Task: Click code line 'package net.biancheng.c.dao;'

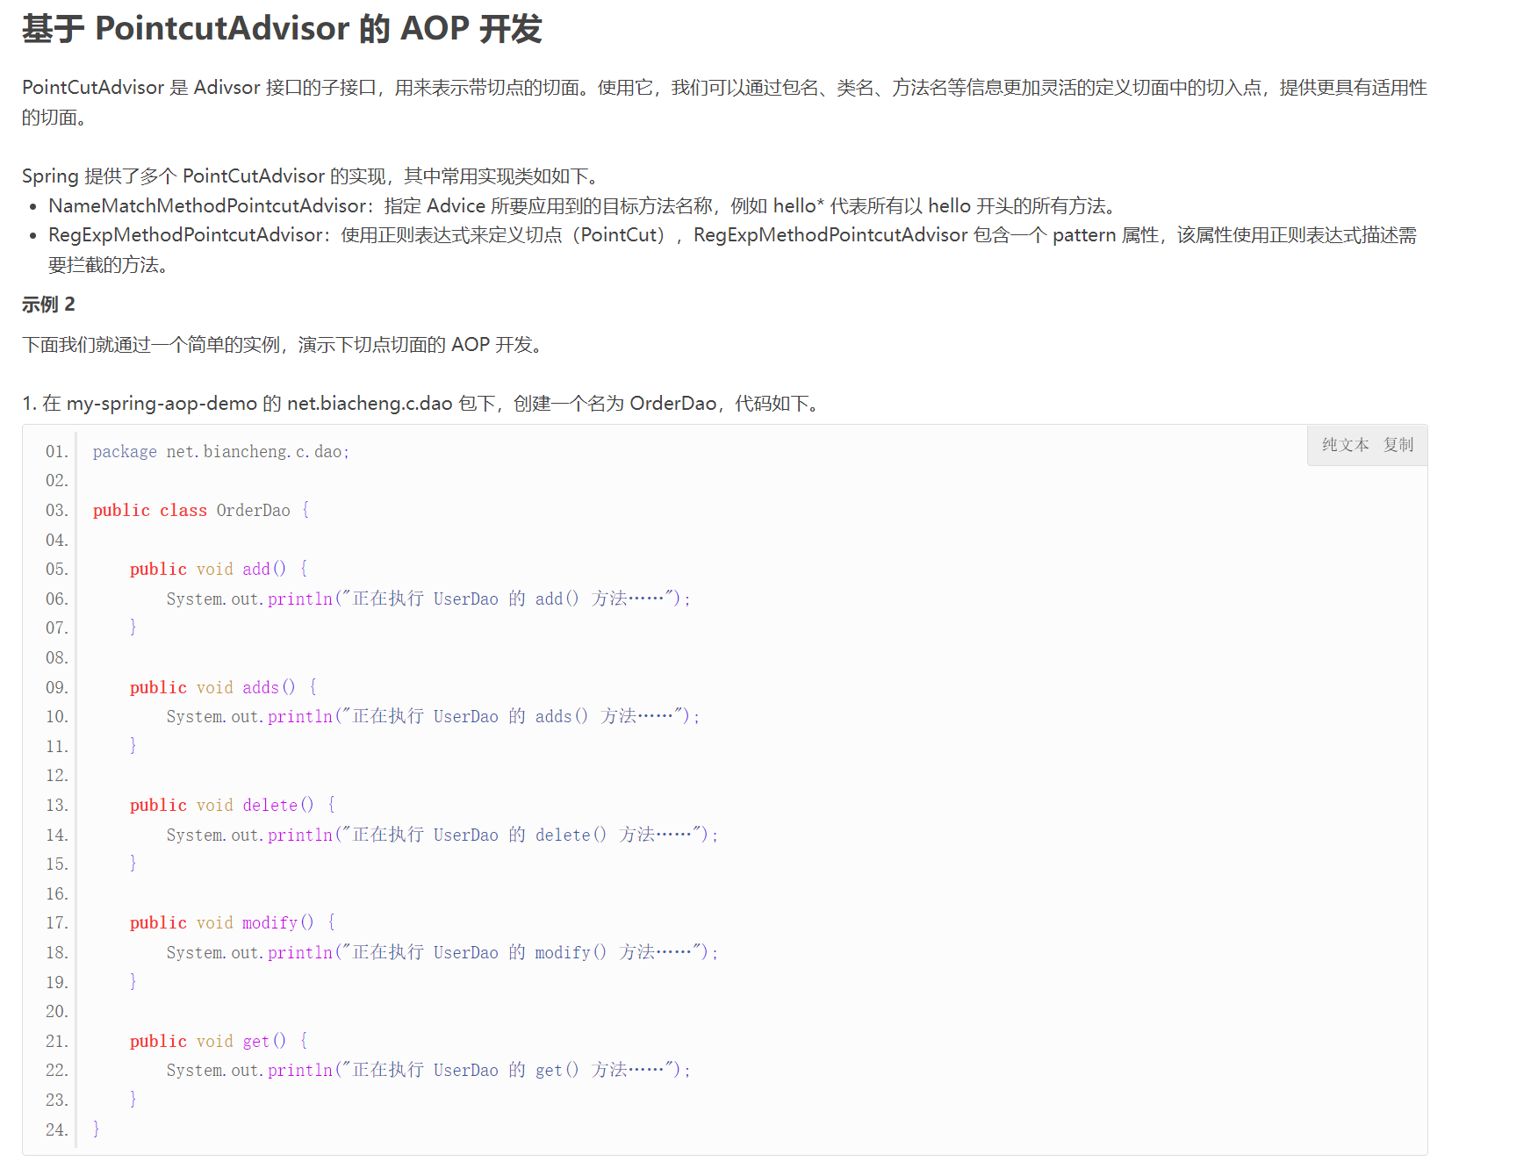Action: pos(221,452)
